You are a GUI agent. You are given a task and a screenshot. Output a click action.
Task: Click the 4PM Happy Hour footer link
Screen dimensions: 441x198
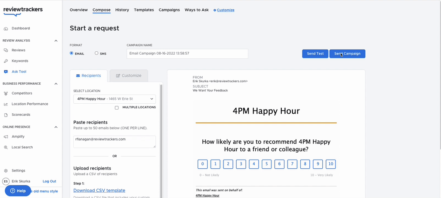(x=208, y=196)
